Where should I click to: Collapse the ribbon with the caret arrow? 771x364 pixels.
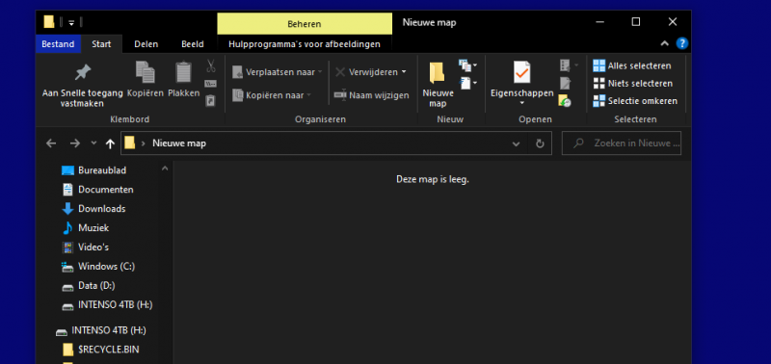tap(665, 43)
